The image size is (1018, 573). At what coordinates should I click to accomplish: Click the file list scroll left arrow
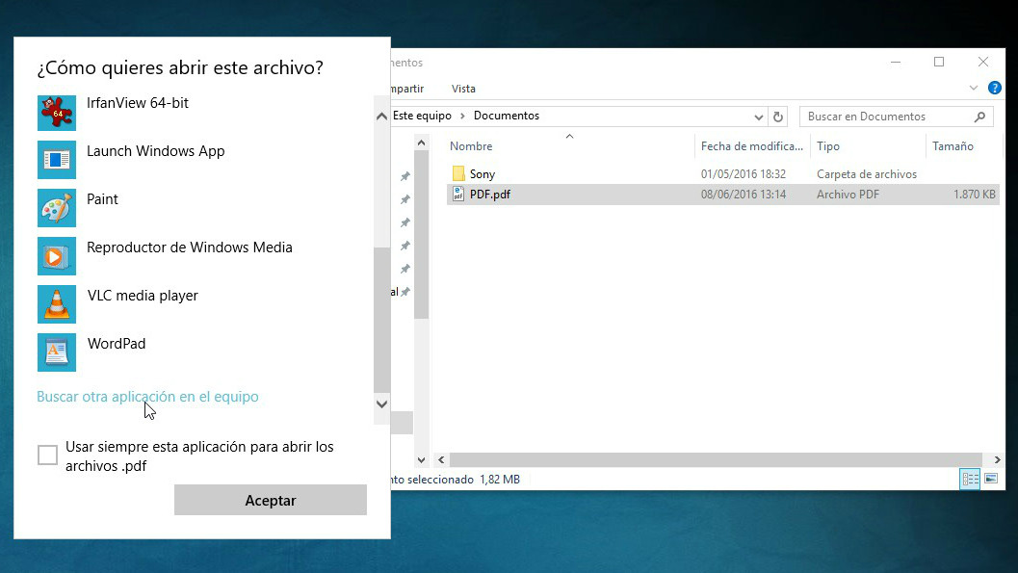coord(441,460)
